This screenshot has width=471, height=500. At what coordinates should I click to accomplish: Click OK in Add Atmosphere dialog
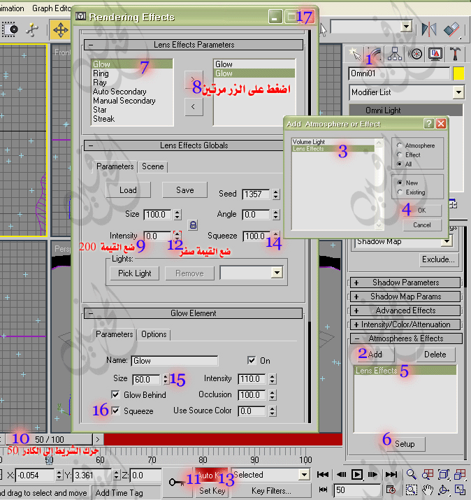(x=422, y=210)
